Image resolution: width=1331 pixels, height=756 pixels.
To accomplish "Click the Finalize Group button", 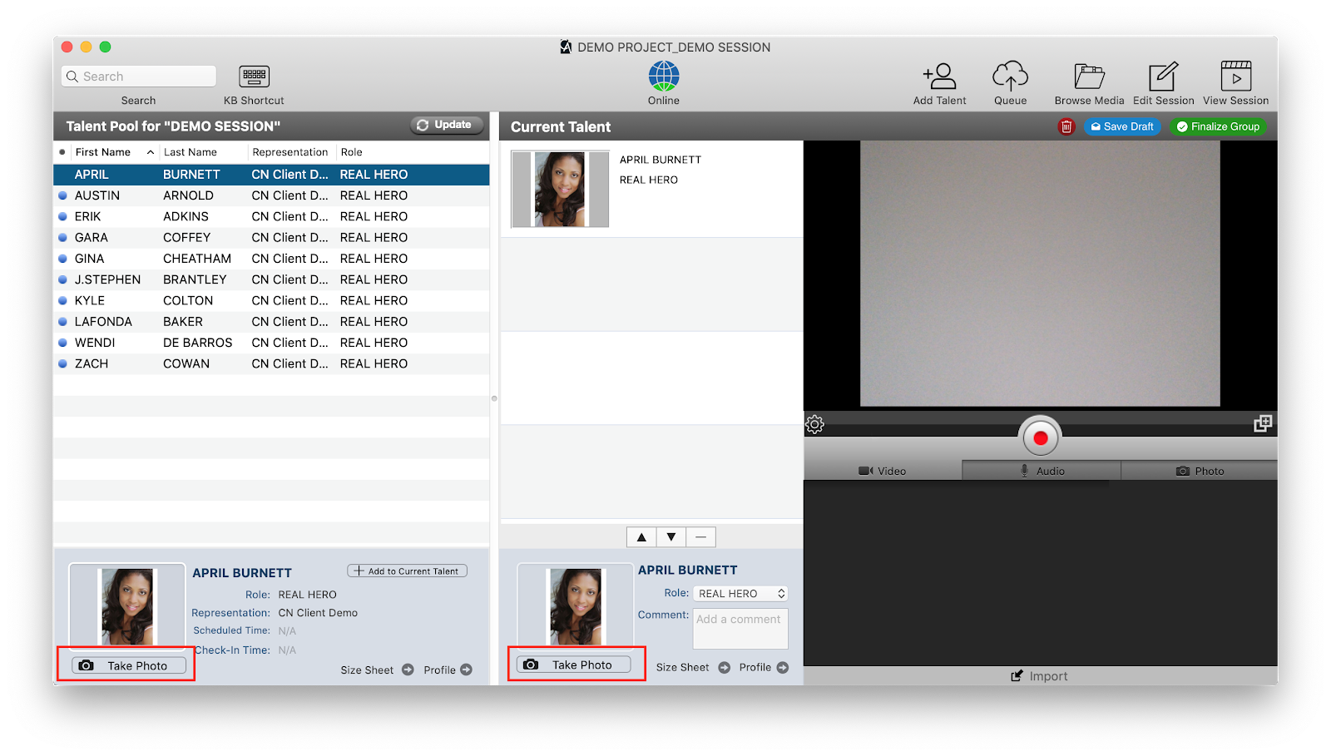I will [x=1217, y=126].
